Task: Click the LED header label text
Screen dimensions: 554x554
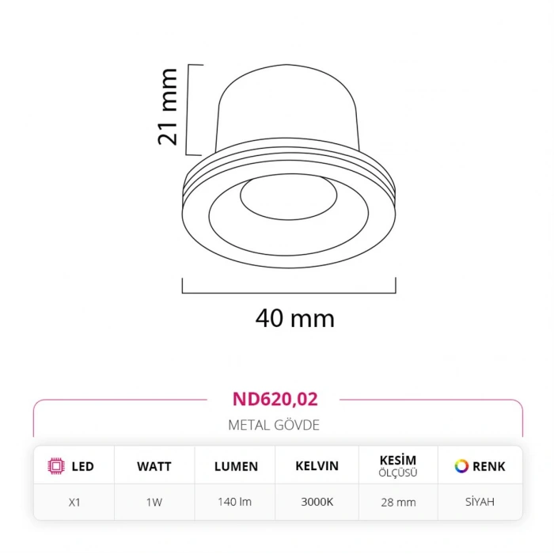Action: tap(82, 466)
